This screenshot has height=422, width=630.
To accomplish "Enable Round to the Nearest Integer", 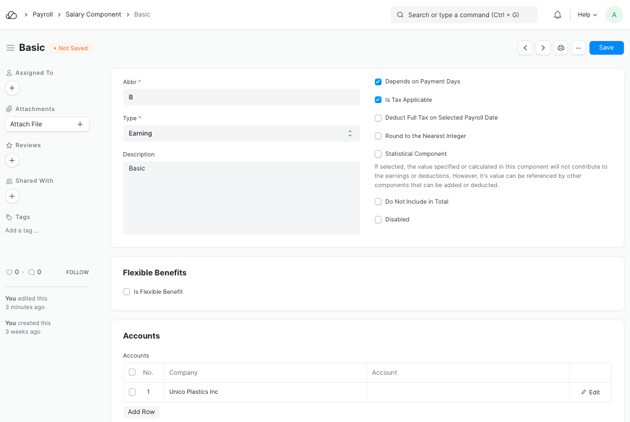I will [378, 136].
